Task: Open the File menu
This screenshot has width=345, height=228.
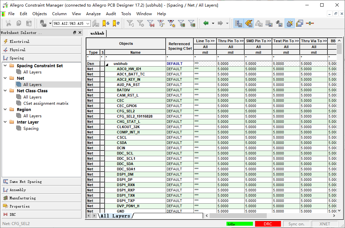Action: click(x=11, y=14)
